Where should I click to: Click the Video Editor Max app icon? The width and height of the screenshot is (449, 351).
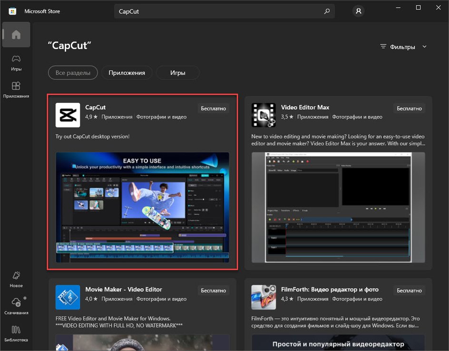click(x=264, y=115)
